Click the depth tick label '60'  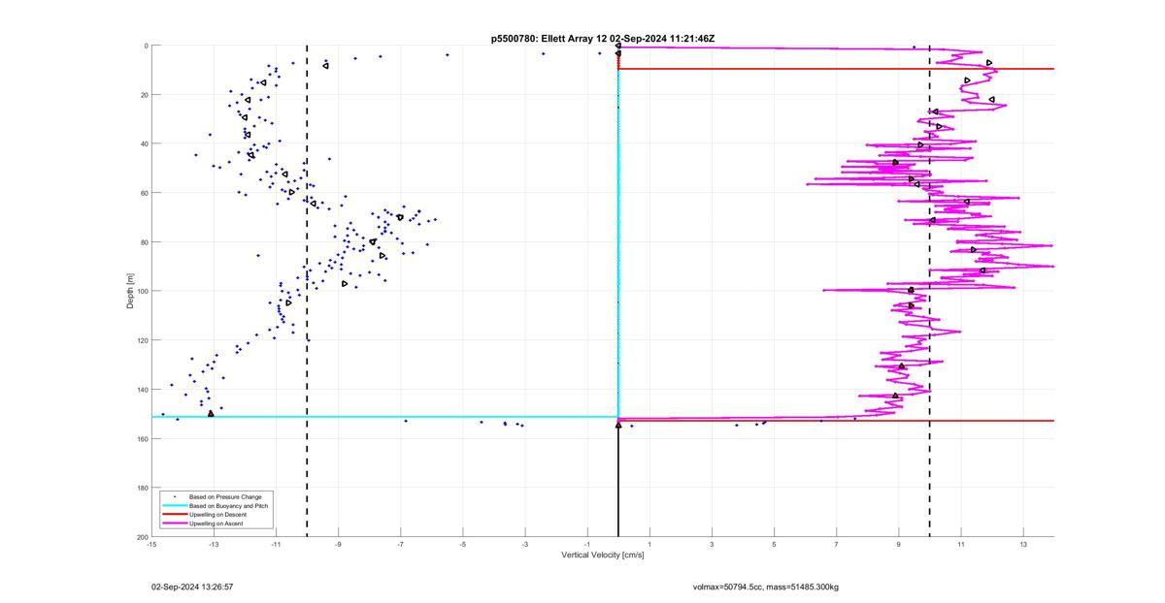coord(143,193)
